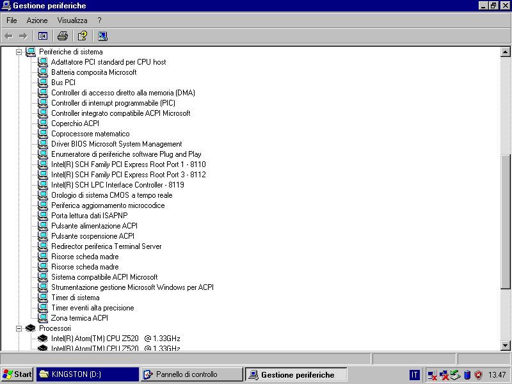The height and width of the screenshot is (384, 512).
Task: Select Enumeratore di periferiche software Plug and Play
Action: [x=126, y=154]
